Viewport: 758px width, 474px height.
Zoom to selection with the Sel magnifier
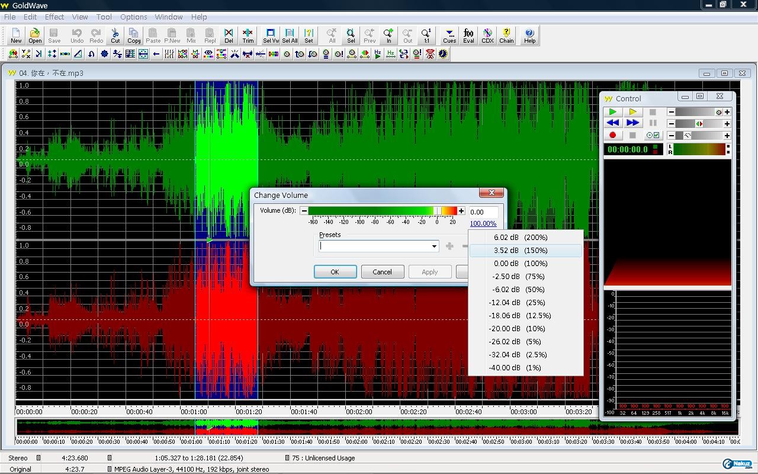coord(351,36)
